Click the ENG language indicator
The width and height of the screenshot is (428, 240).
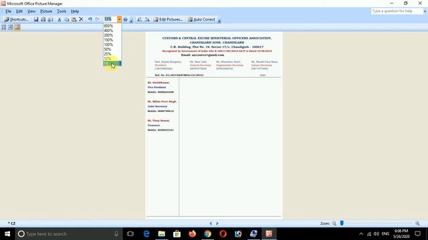(x=385, y=234)
